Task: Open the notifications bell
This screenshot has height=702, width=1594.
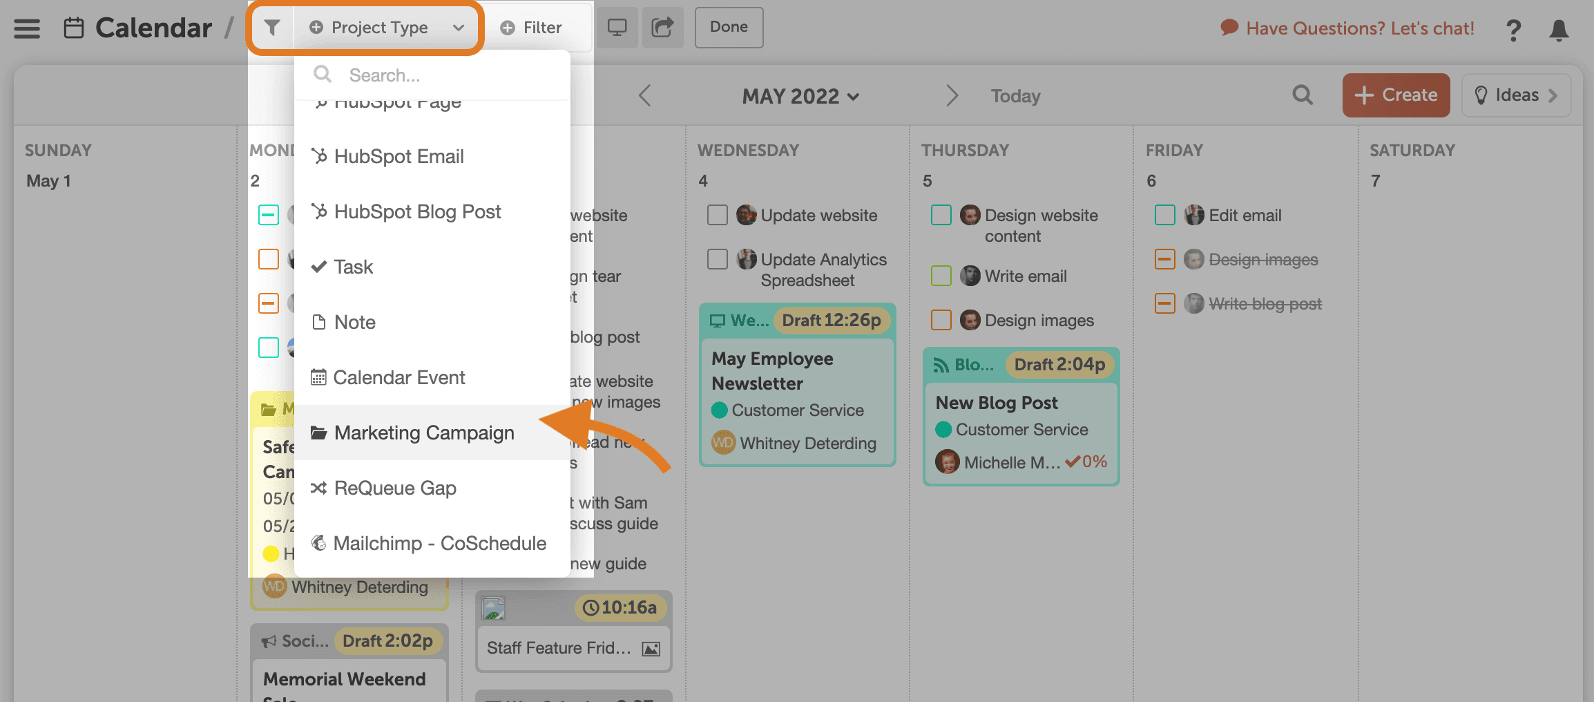Action: tap(1559, 30)
